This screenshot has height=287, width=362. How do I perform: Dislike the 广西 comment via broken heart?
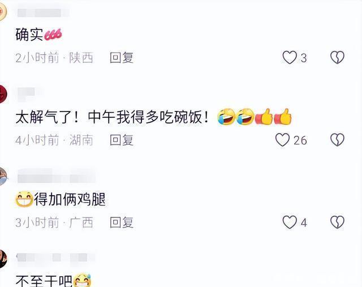[x=337, y=222]
